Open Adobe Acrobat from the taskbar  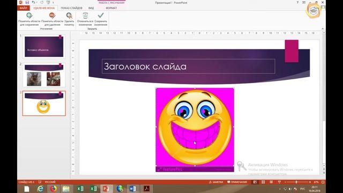(x=146, y=189)
